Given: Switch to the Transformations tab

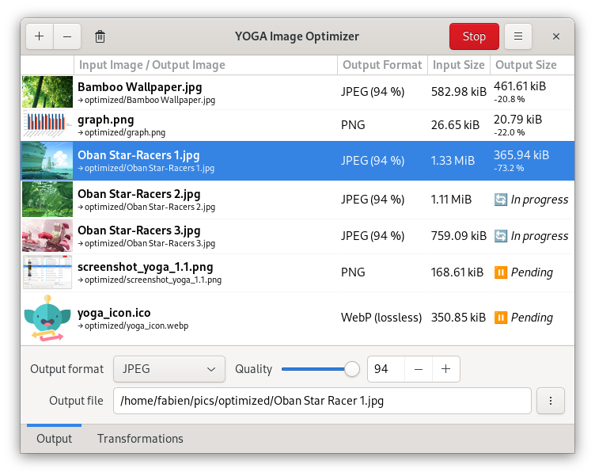Looking at the screenshot, I should [x=140, y=439].
